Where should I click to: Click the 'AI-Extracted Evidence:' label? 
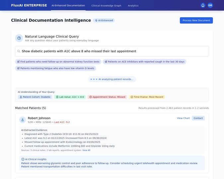point(35,130)
